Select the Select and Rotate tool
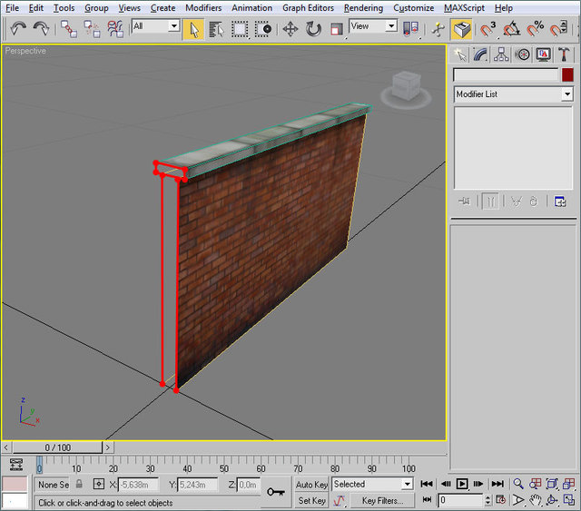Image resolution: width=581 pixels, height=511 pixels. pyautogui.click(x=313, y=28)
